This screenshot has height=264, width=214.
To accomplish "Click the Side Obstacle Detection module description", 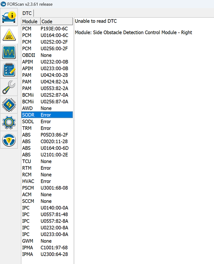I will (133, 32).
